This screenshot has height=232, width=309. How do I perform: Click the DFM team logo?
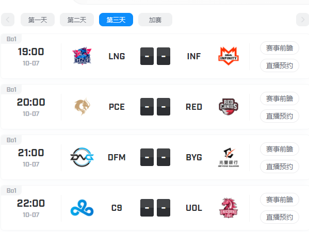(x=82, y=157)
